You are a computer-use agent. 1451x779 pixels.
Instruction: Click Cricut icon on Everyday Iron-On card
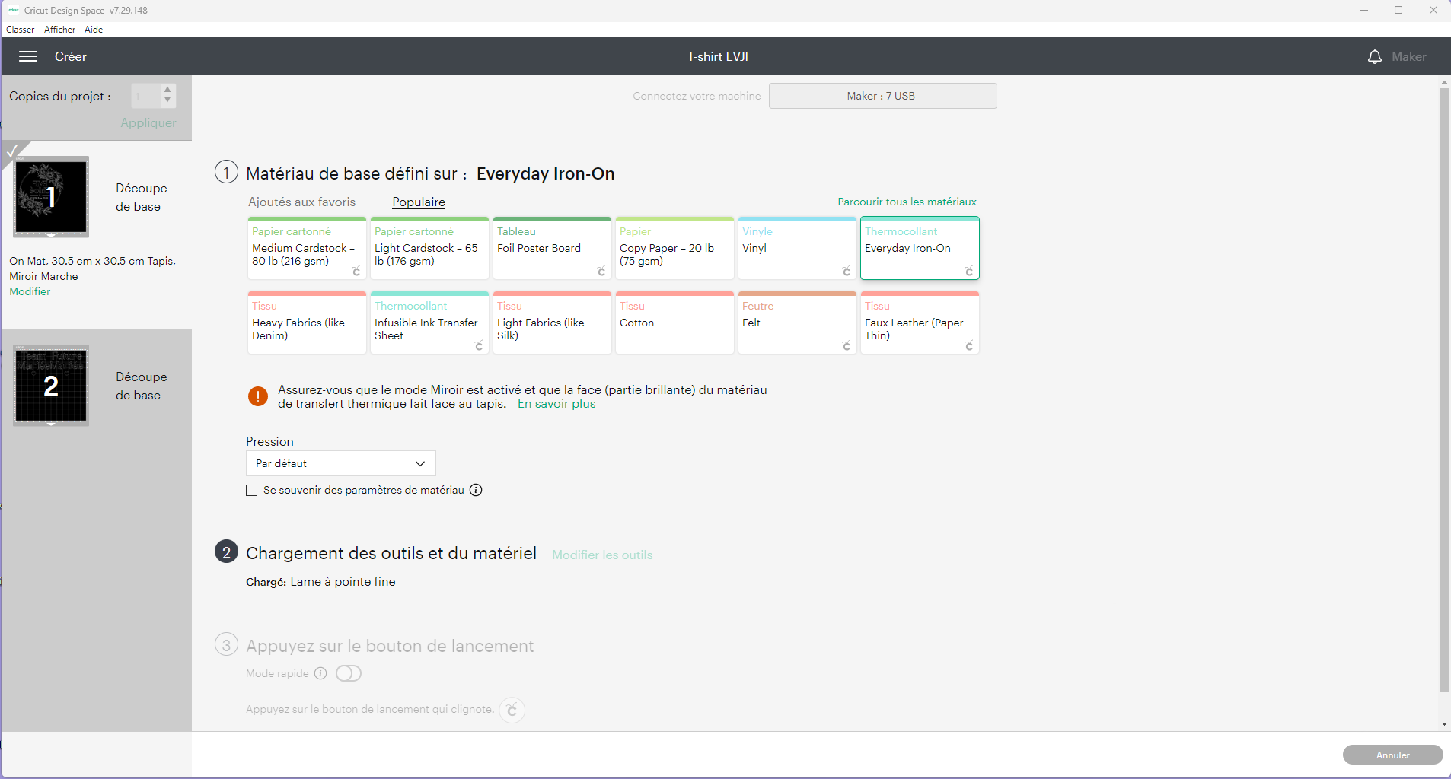tap(969, 272)
